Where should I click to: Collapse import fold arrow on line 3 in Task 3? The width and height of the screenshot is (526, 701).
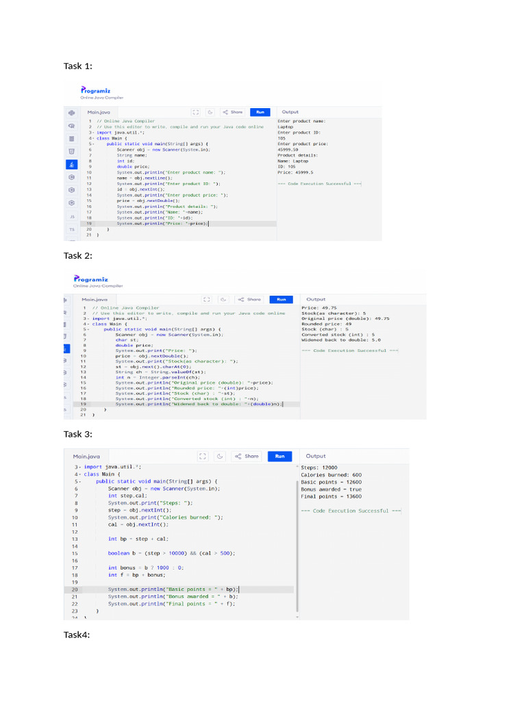[x=80, y=467]
